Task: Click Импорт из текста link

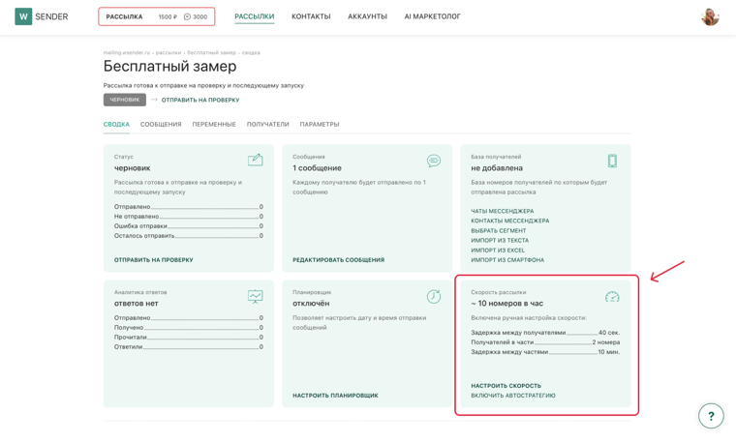Action: click(500, 241)
